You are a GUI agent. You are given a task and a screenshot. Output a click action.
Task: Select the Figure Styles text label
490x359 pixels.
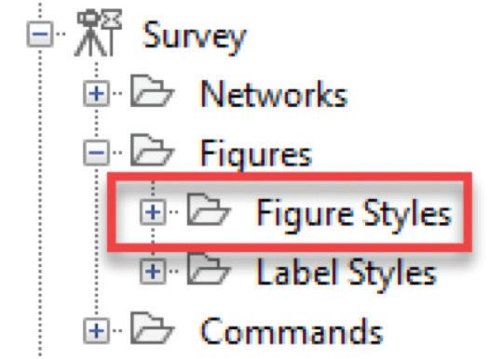354,214
